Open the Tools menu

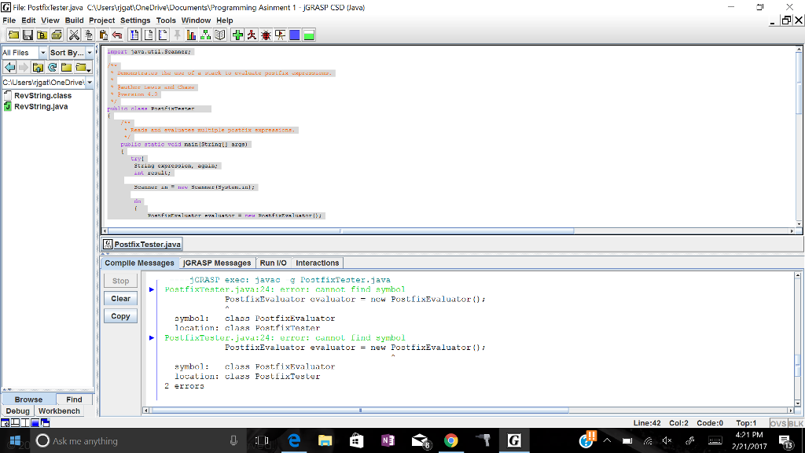(166, 20)
